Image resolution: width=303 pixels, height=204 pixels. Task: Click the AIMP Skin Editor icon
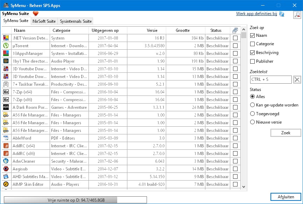click(6, 184)
